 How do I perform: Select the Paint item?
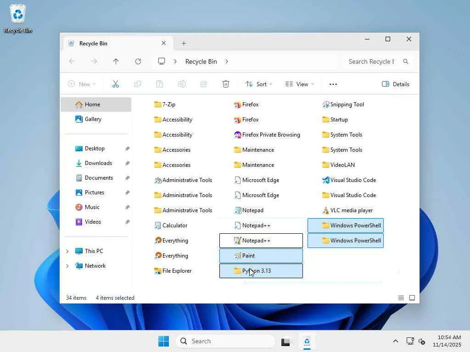(261, 256)
